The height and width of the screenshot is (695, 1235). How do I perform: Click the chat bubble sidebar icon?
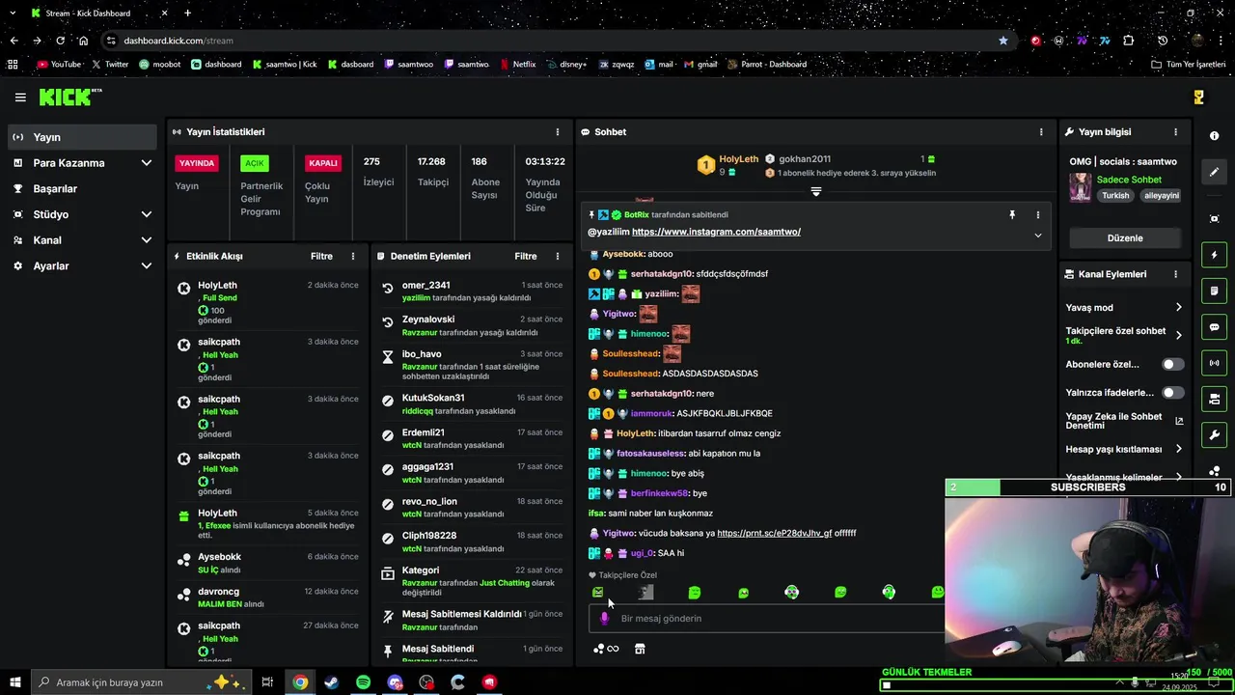[x=1214, y=327]
